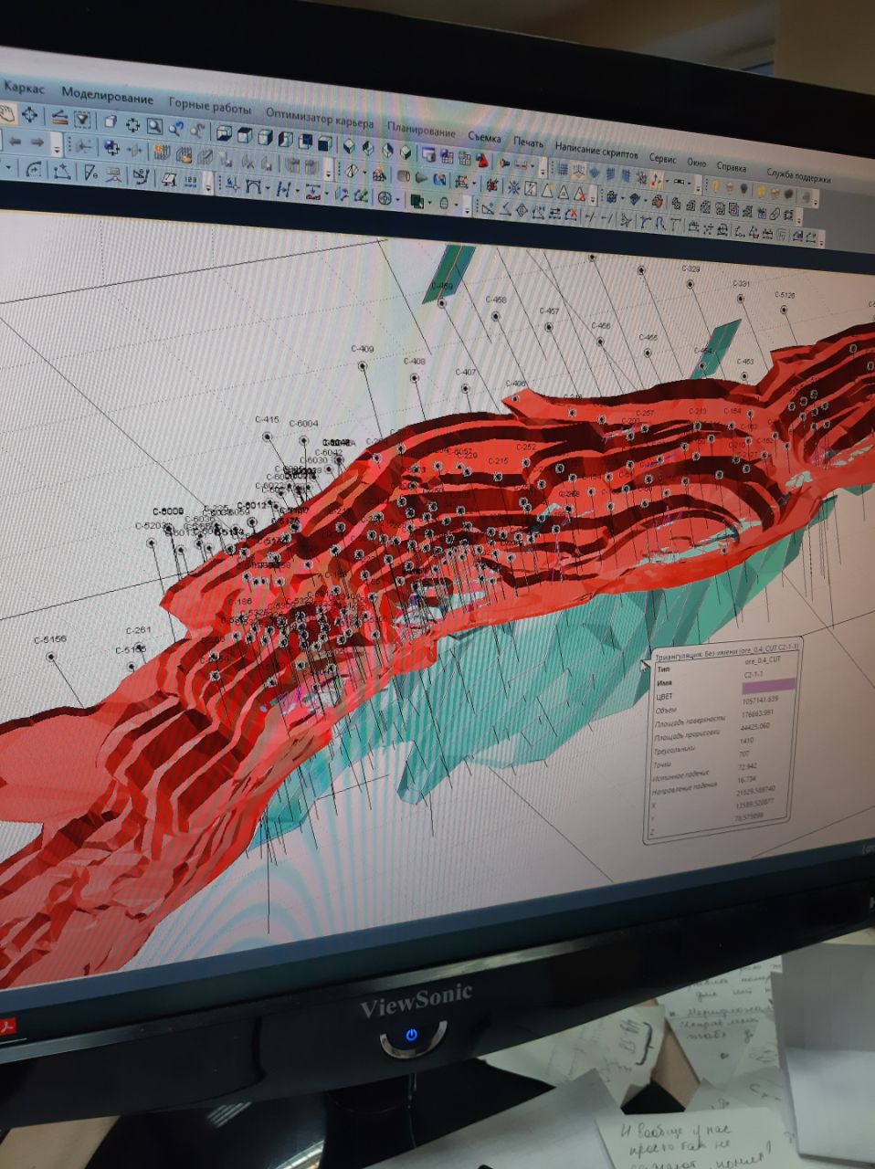875x1169 pixels.
Task: Select the four-arrow move tool
Action: 30,114
